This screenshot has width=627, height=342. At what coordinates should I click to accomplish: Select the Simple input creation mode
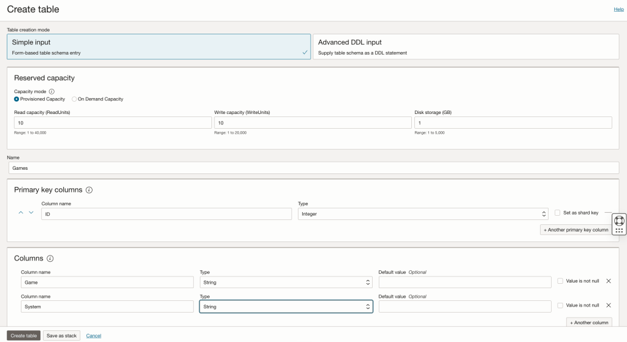(160, 47)
